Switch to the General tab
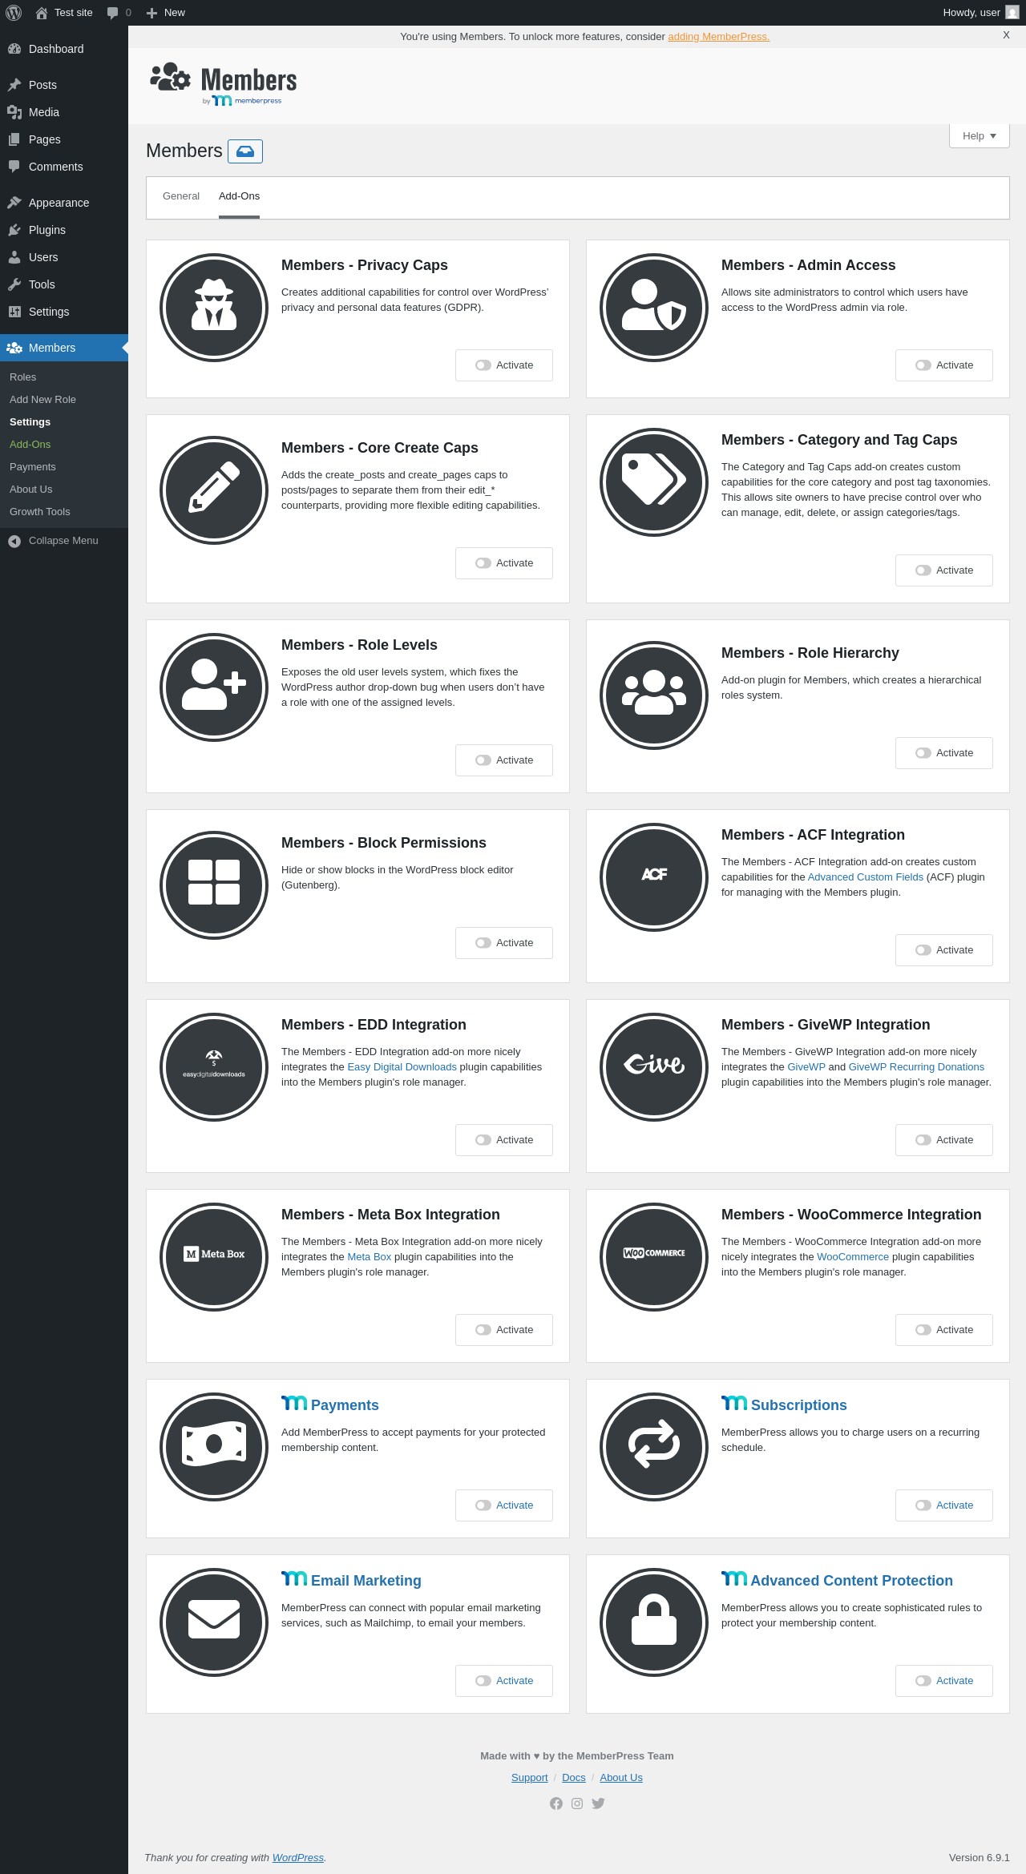Screen dimensions: 1026x1874 pos(181,196)
